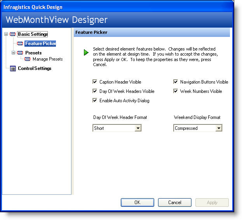
Task: Uncheck Navigation Buttons Visible
Action: click(x=176, y=82)
